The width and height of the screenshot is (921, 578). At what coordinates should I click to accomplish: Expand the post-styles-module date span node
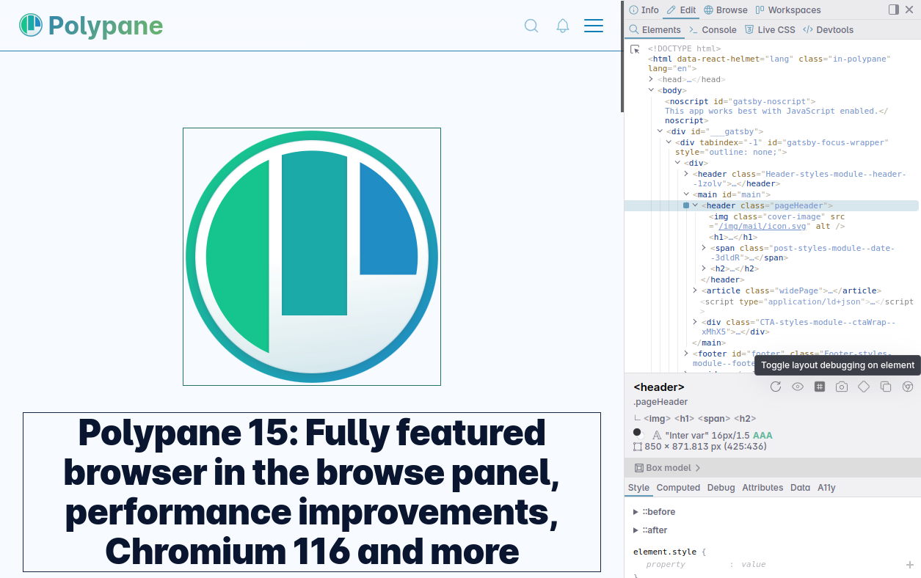tap(704, 248)
